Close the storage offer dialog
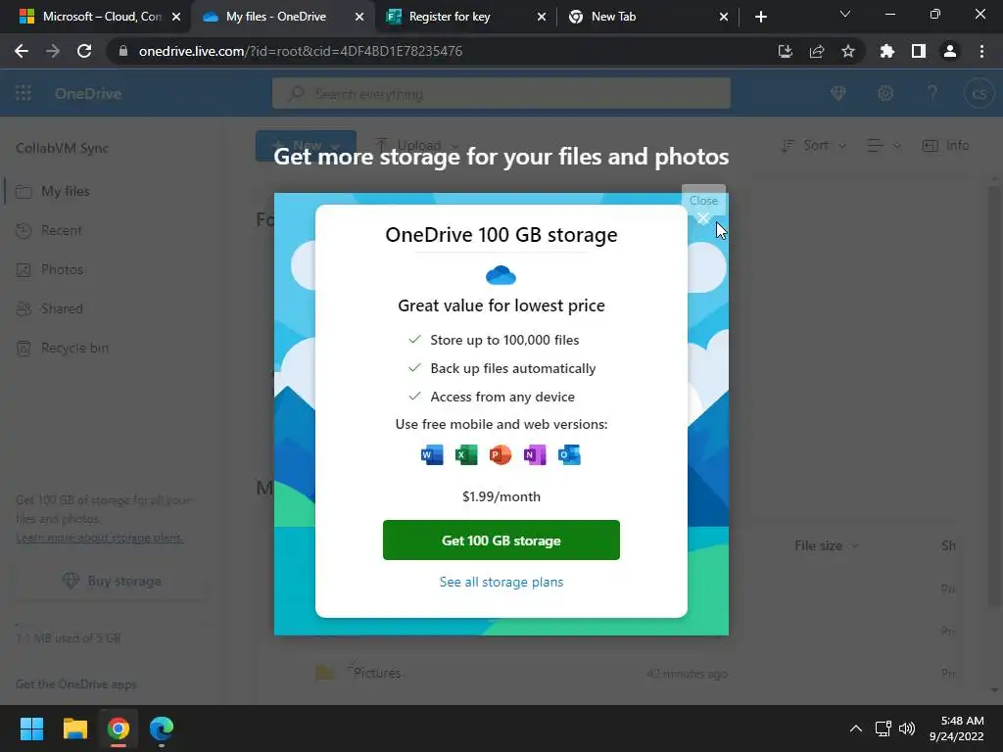 703,218
